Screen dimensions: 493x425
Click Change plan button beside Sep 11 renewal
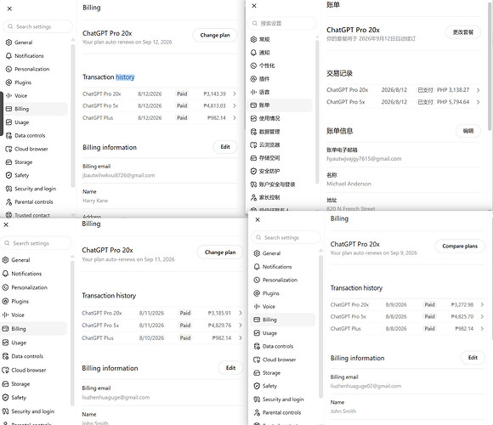[x=220, y=252]
